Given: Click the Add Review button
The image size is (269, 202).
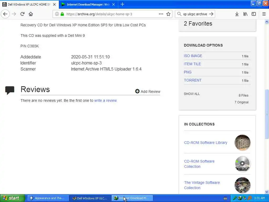Looking at the screenshot, I should [x=148, y=91].
